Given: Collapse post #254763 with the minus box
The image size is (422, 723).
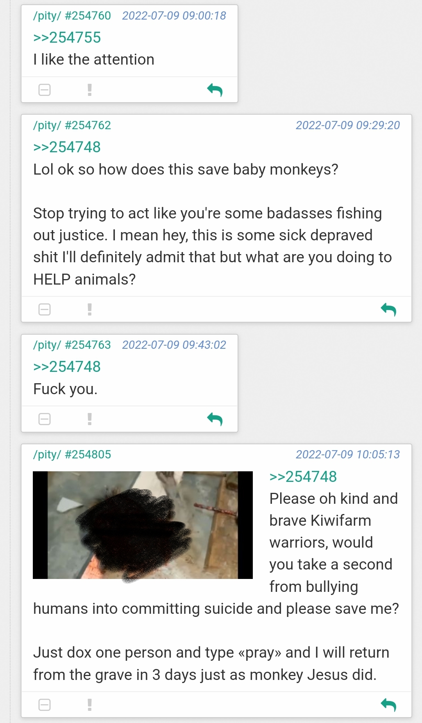Looking at the screenshot, I should pos(45,419).
